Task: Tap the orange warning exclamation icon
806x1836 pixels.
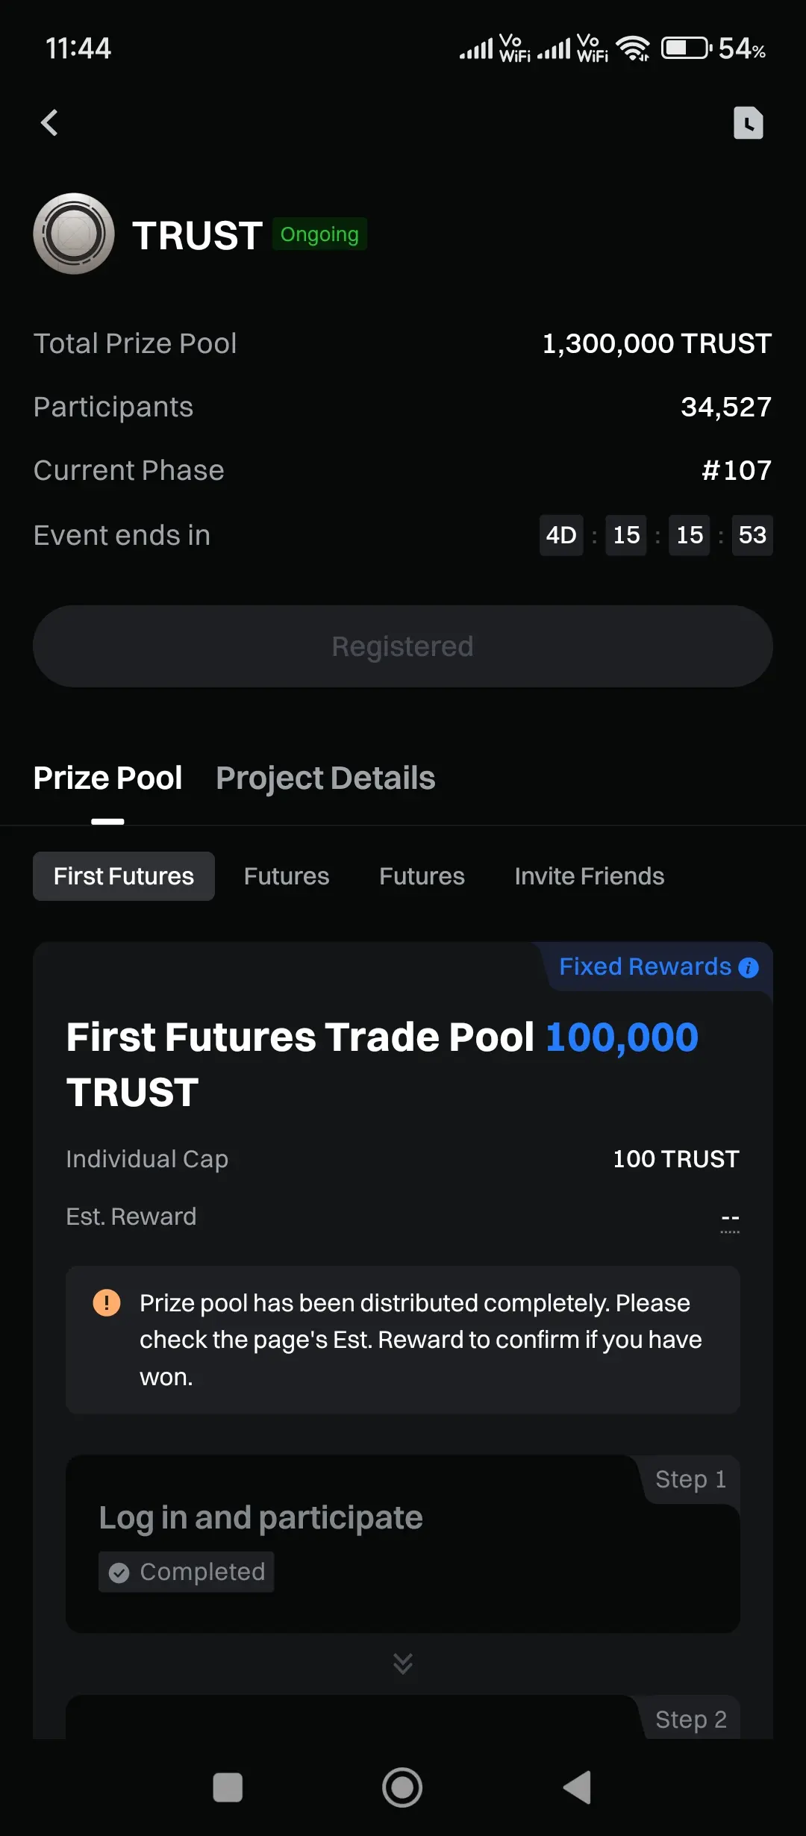Action: [107, 1303]
